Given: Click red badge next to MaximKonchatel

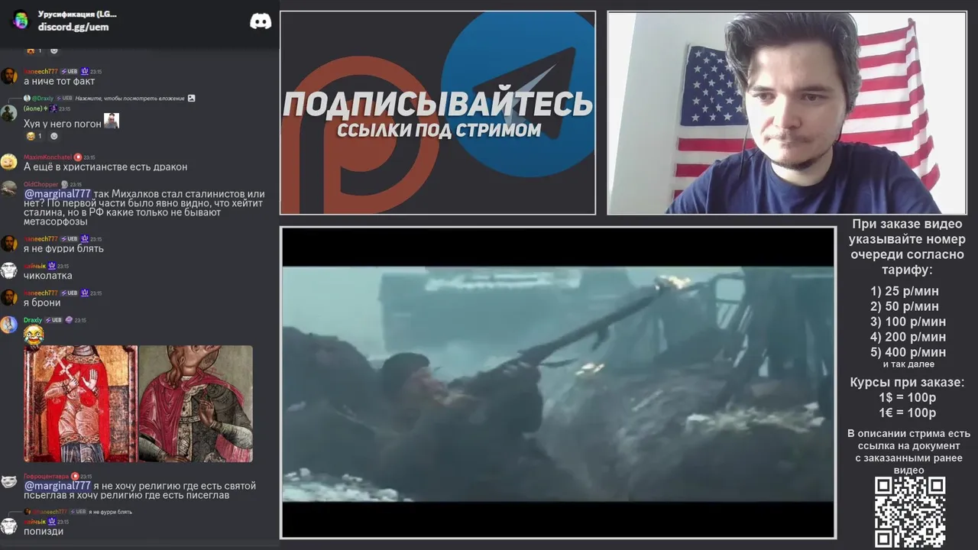Looking at the screenshot, I should pyautogui.click(x=78, y=157).
